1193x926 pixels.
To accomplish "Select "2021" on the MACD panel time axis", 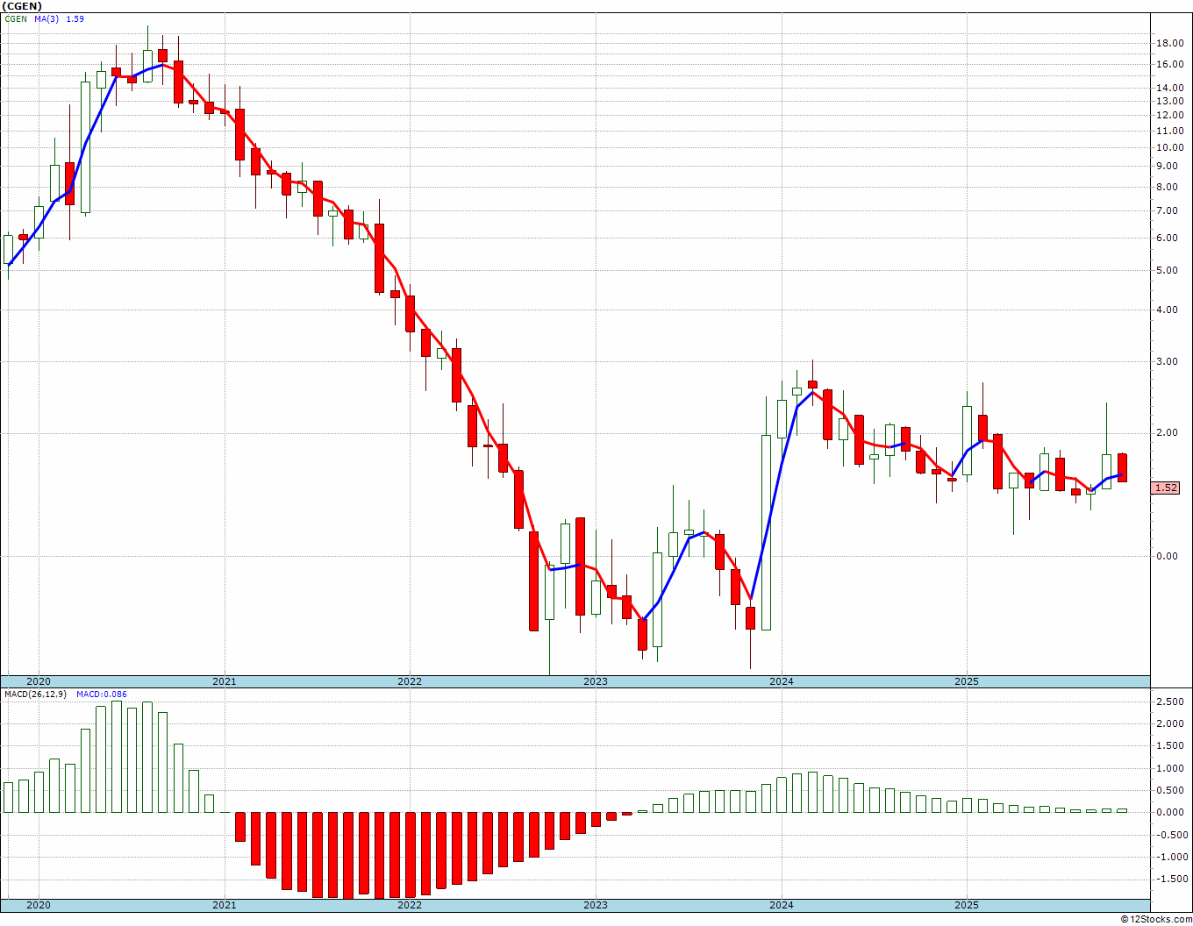I will [x=225, y=905].
